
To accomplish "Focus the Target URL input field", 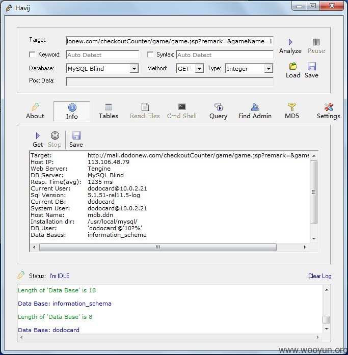I will 170,41.
